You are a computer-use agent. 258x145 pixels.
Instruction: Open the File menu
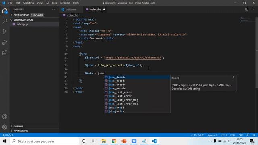coord(10,3)
